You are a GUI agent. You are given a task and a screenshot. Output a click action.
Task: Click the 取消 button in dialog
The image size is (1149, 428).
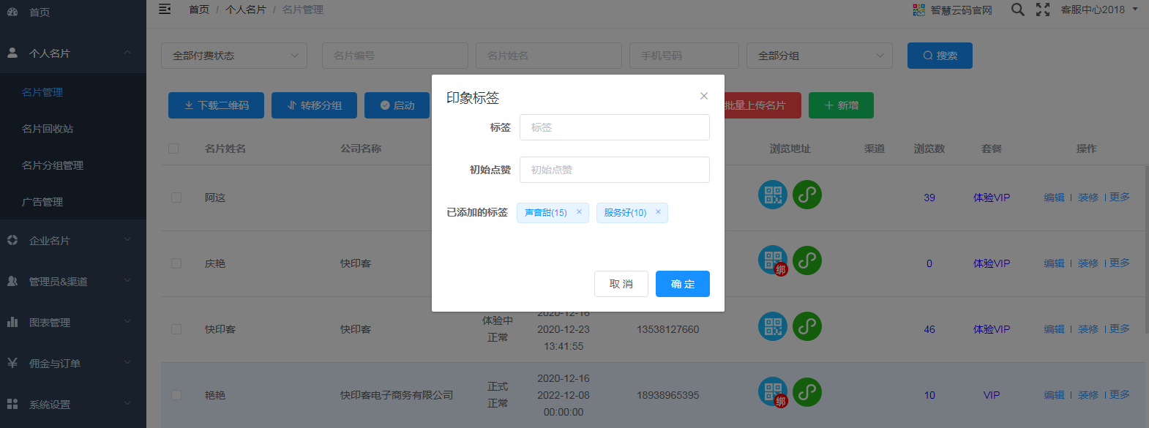coord(621,284)
